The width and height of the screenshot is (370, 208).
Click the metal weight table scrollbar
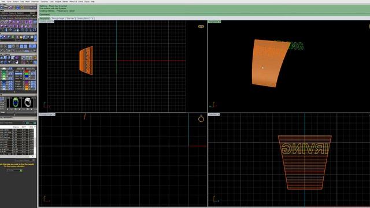pyautogui.click(x=35, y=140)
